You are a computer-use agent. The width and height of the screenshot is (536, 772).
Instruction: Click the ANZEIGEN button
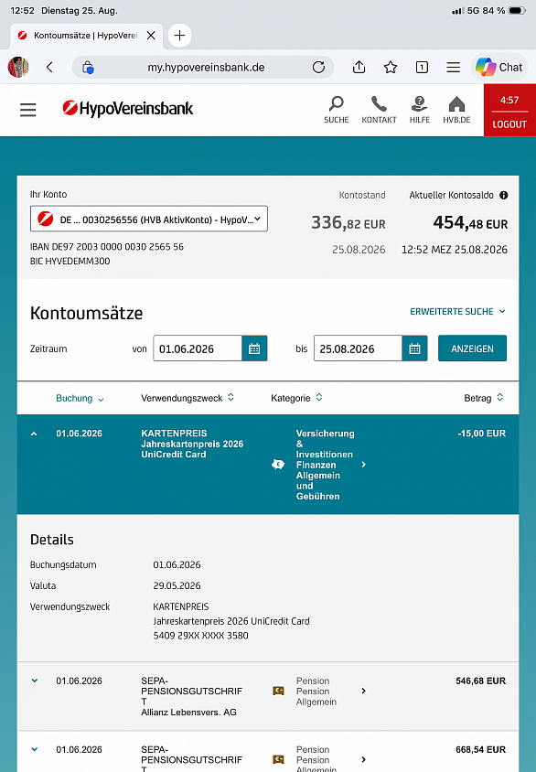pos(472,348)
